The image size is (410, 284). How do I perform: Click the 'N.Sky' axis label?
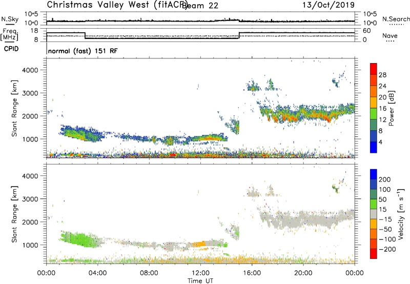pyautogui.click(x=10, y=19)
